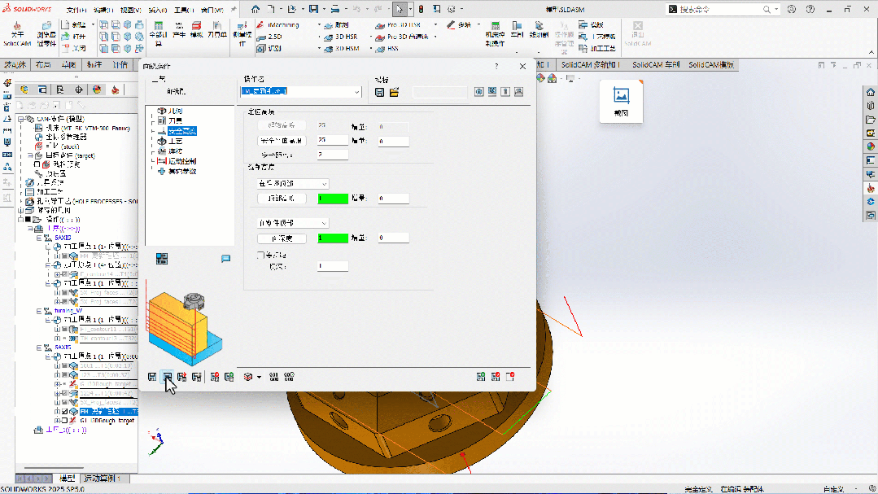Screen dimensions: 878x494
Task: Click the 2.5D toolbar icon
Action: coord(260,37)
